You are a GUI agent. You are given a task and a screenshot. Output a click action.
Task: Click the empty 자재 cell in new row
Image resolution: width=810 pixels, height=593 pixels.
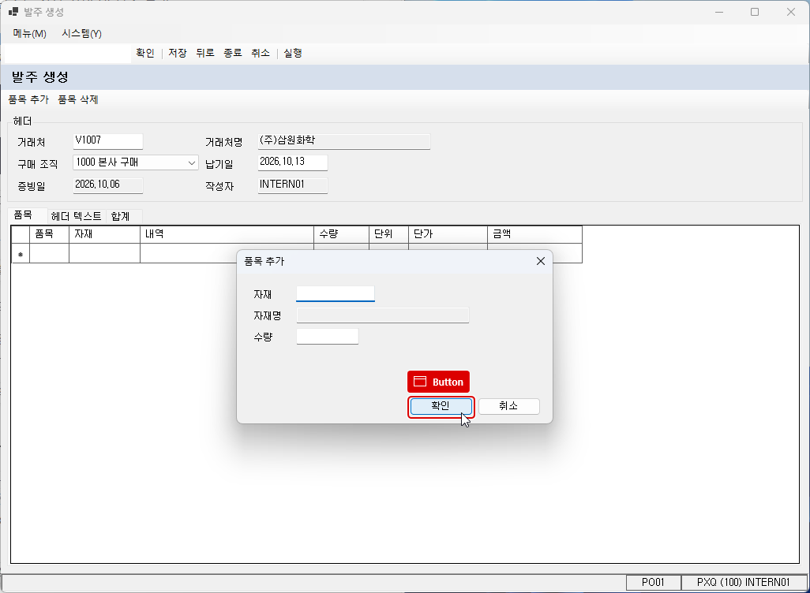click(104, 253)
